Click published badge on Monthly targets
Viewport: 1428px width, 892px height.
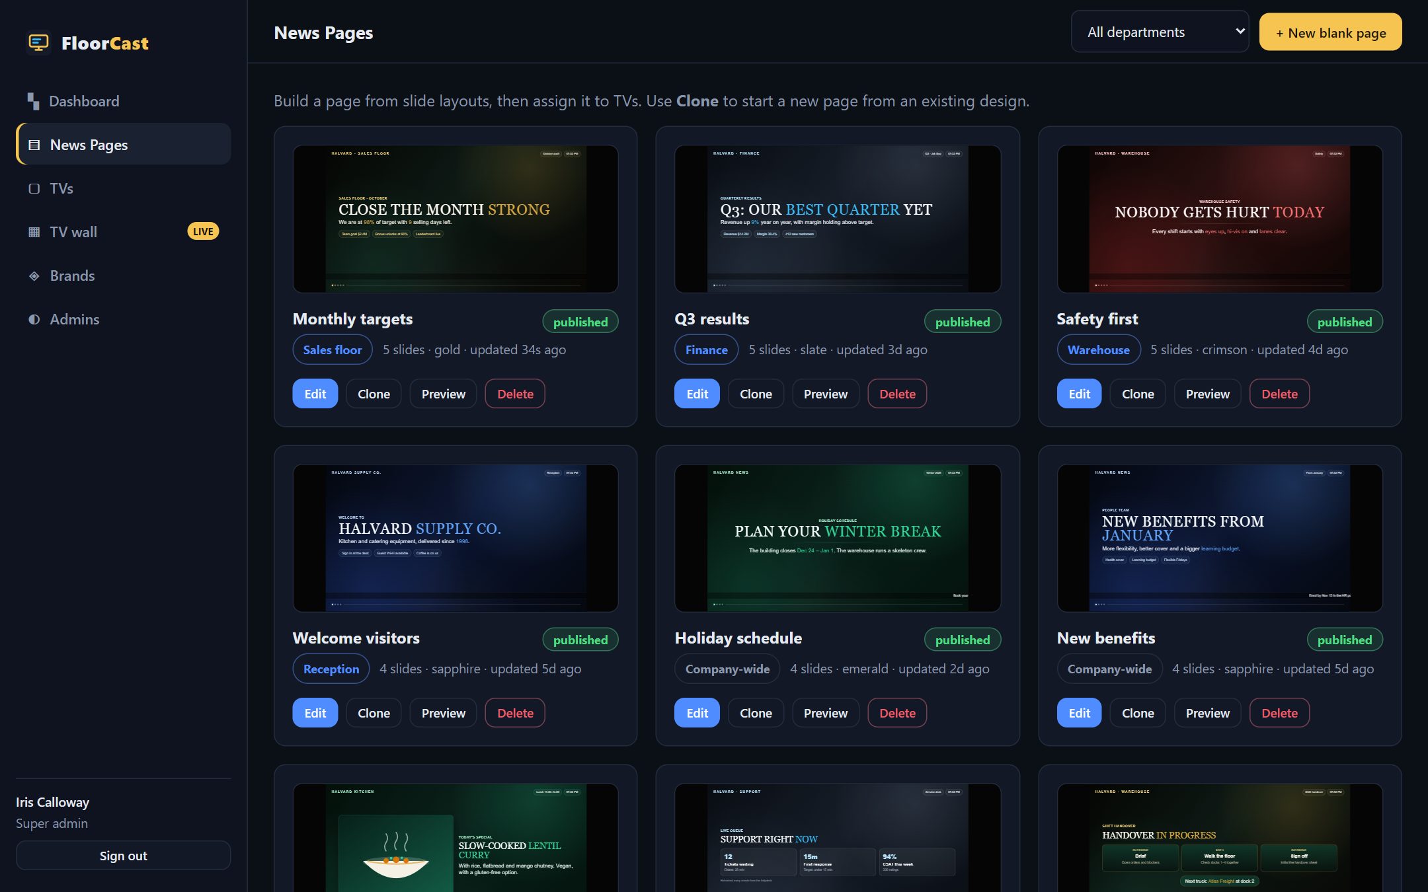coord(580,322)
